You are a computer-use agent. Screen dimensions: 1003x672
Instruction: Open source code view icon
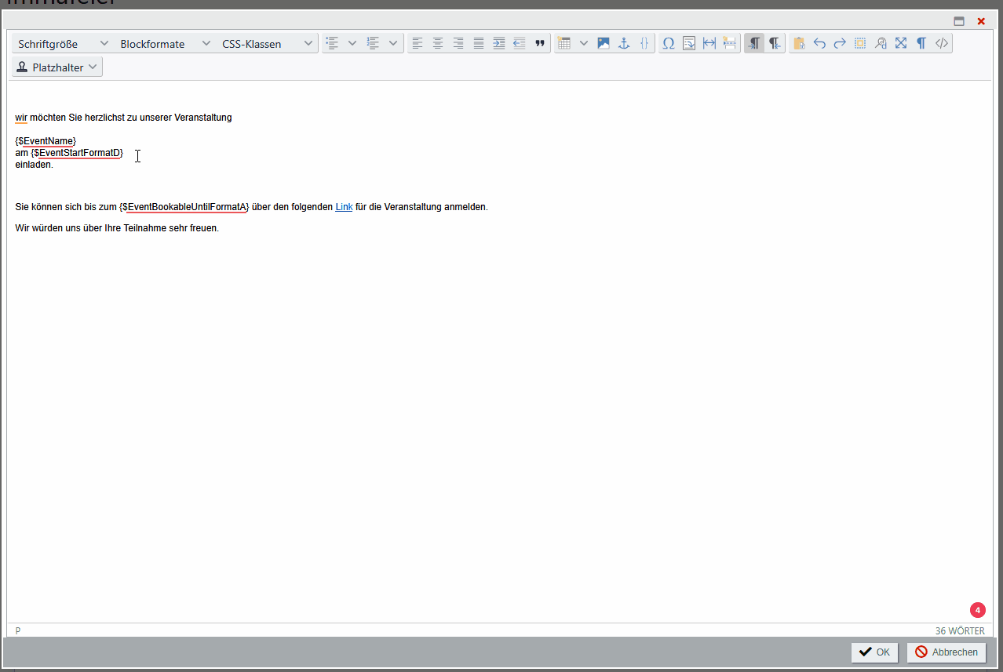coord(942,44)
